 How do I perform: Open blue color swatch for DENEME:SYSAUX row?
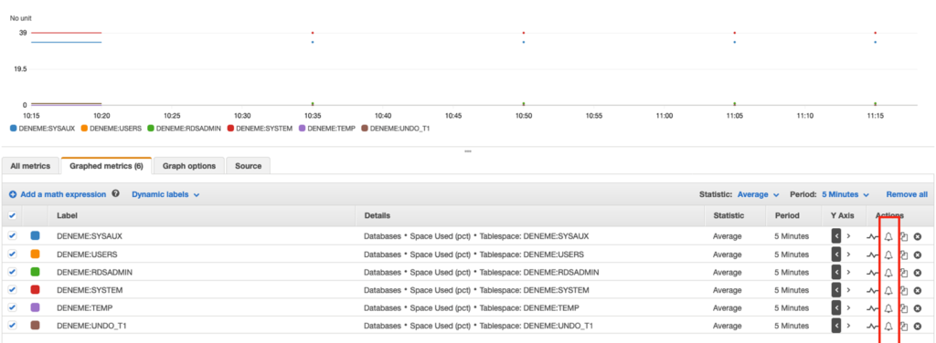(x=36, y=235)
